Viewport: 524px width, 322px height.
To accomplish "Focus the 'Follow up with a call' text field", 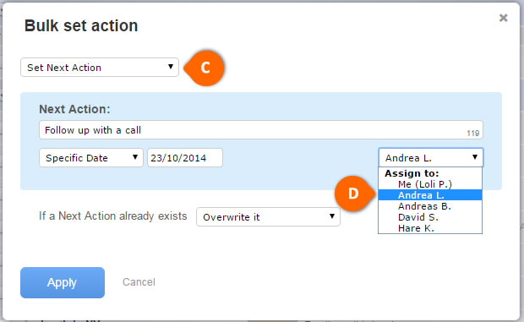I will point(261,130).
